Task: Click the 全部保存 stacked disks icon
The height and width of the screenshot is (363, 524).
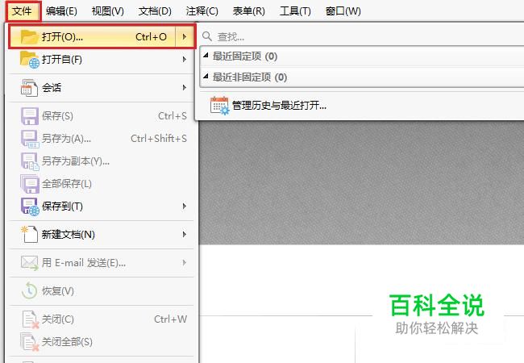Action: click(x=30, y=184)
